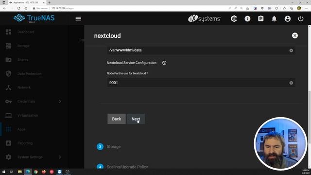The width and height of the screenshot is (311, 175).
Task: Open the TrueCommand status icon in header
Action: (234, 18)
